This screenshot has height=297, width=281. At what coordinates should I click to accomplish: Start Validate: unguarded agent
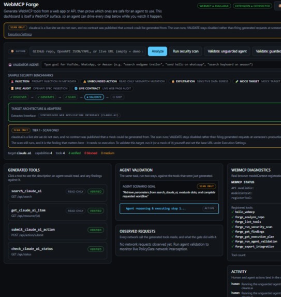[227, 51]
